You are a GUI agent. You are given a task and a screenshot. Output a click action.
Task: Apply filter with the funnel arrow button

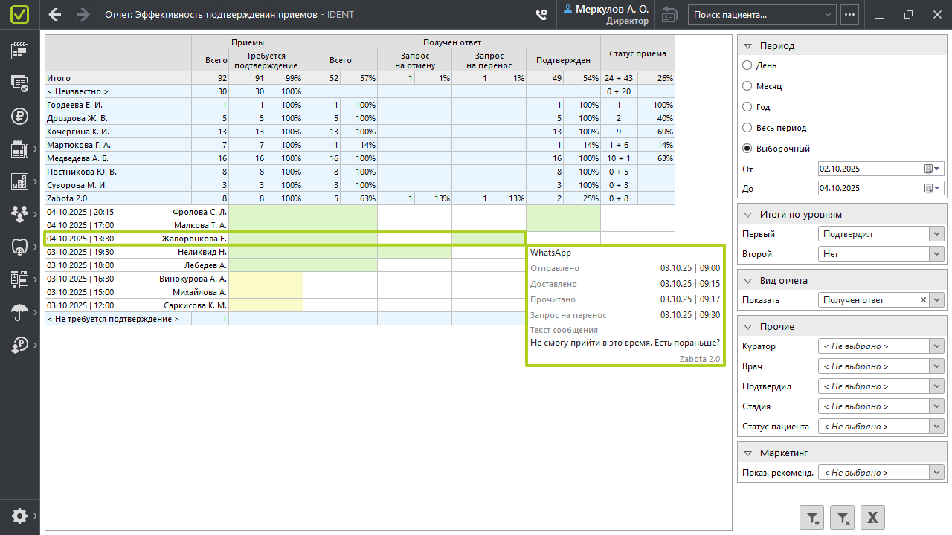click(812, 517)
